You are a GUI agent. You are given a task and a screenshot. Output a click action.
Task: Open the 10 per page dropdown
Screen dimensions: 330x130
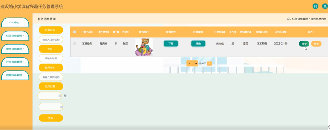coord(192,63)
